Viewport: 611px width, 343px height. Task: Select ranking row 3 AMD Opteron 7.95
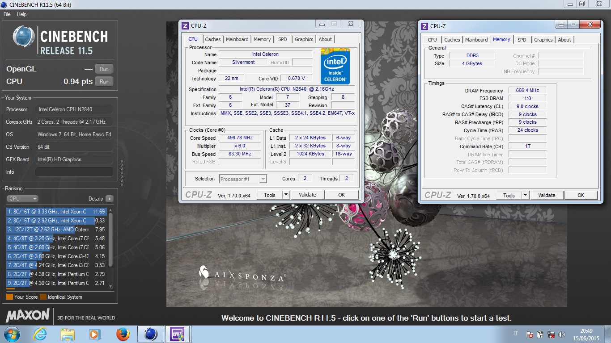[x=56, y=230]
